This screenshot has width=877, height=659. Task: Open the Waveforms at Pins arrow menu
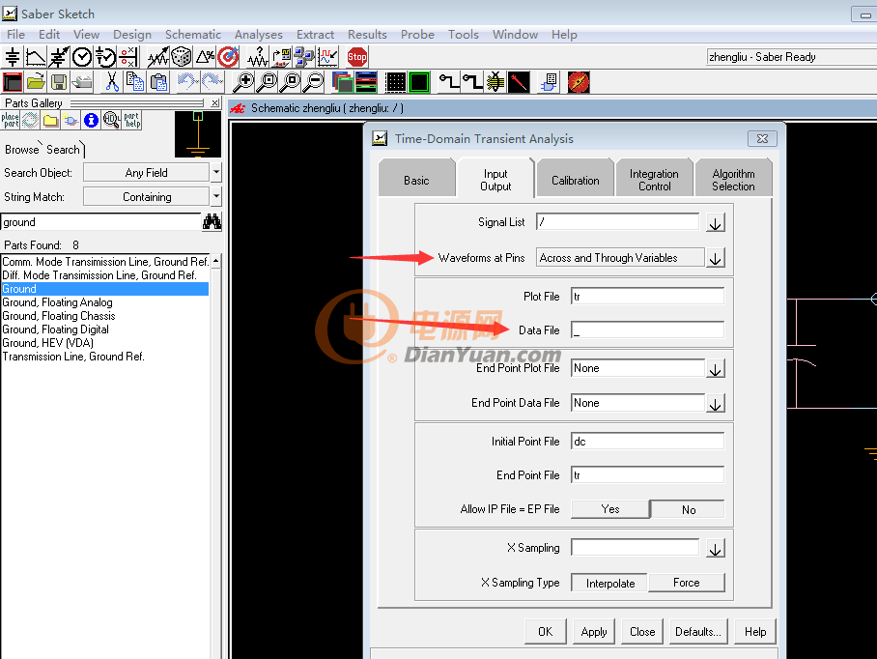(x=716, y=258)
